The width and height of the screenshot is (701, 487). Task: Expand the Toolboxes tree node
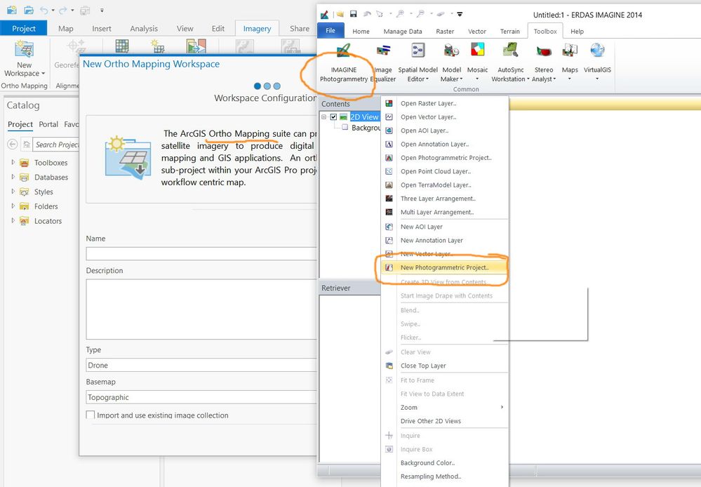(13, 162)
